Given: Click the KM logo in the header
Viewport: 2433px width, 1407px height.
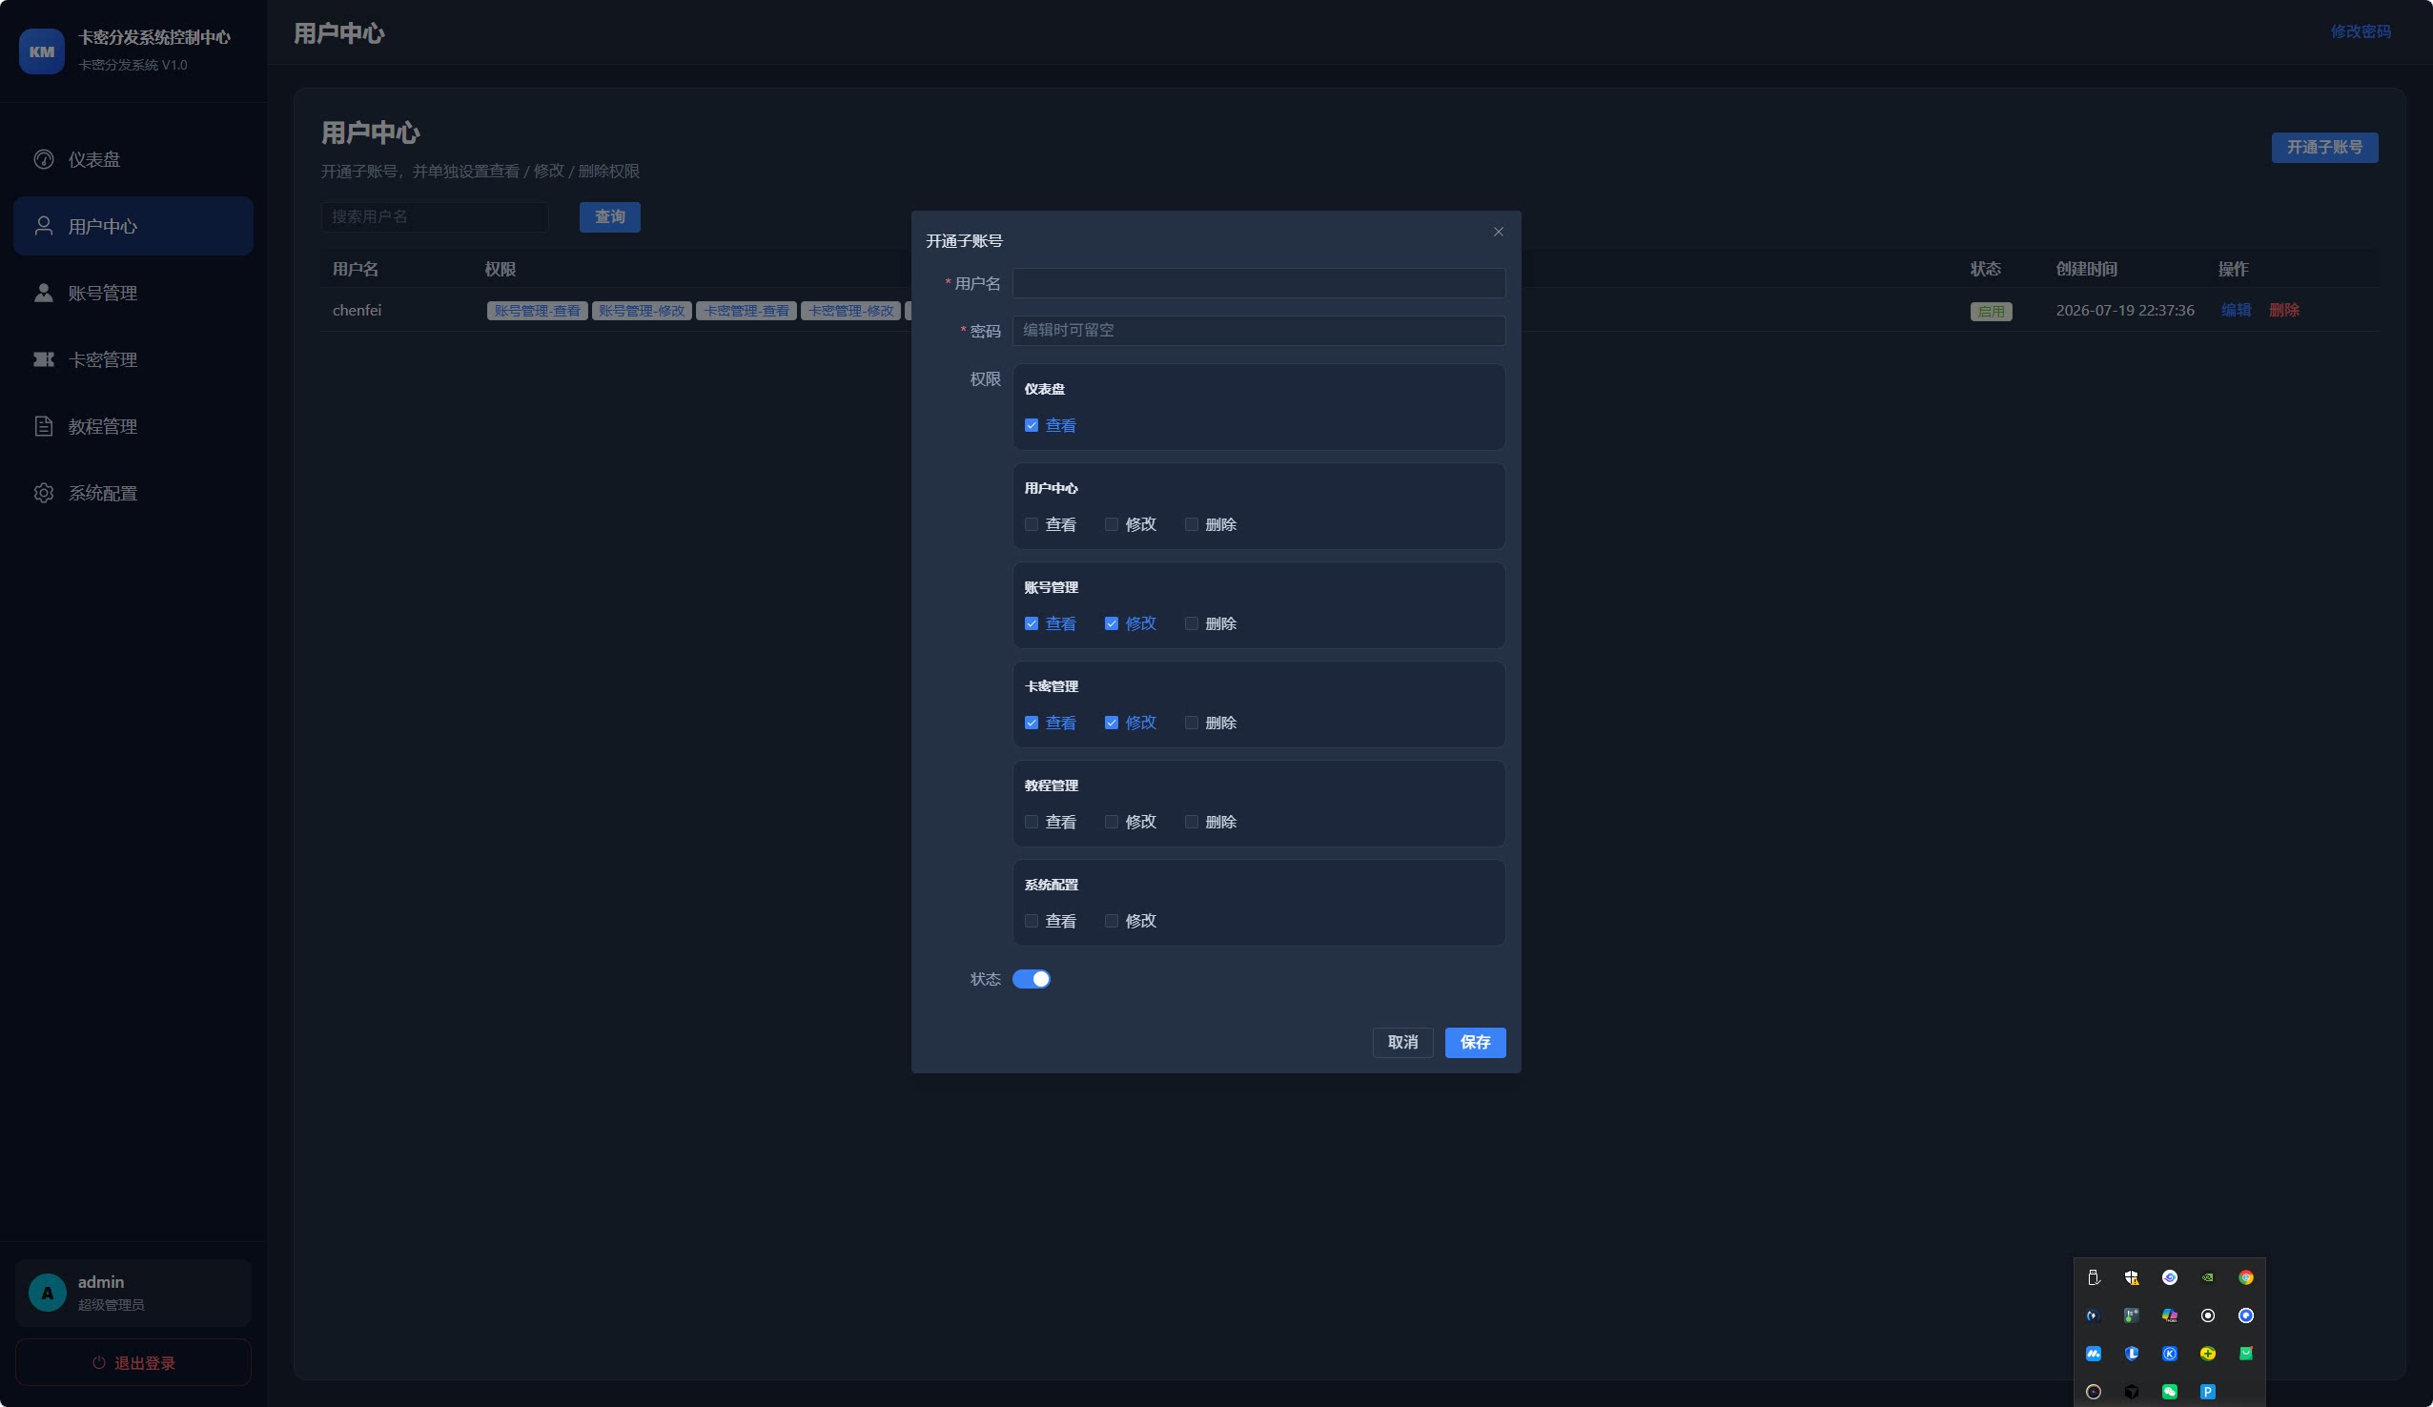Looking at the screenshot, I should tap(42, 51).
